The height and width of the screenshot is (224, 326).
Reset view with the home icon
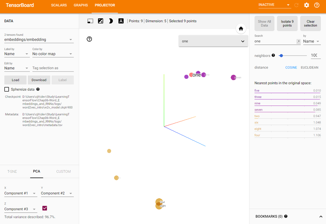241,29
